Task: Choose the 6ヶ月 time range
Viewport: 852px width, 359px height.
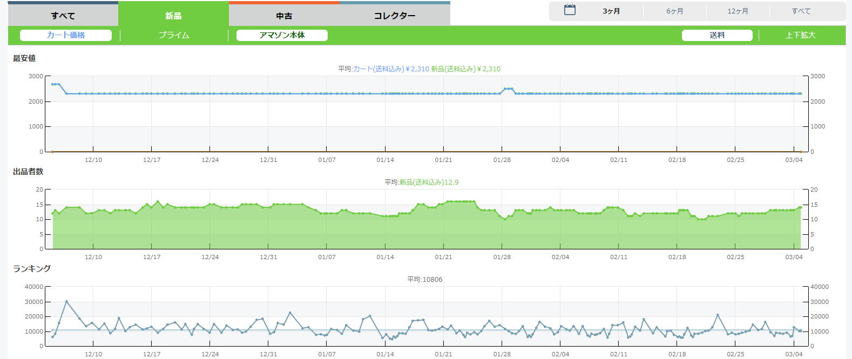Action: pos(674,11)
